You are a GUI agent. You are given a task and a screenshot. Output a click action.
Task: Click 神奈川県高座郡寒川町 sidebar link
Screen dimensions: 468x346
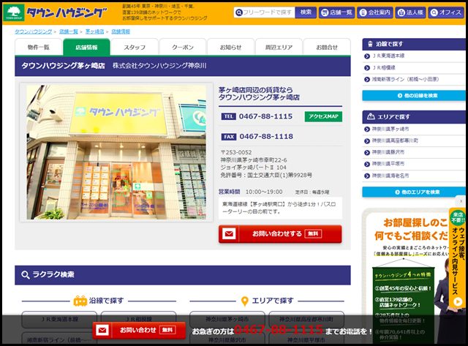(x=395, y=141)
